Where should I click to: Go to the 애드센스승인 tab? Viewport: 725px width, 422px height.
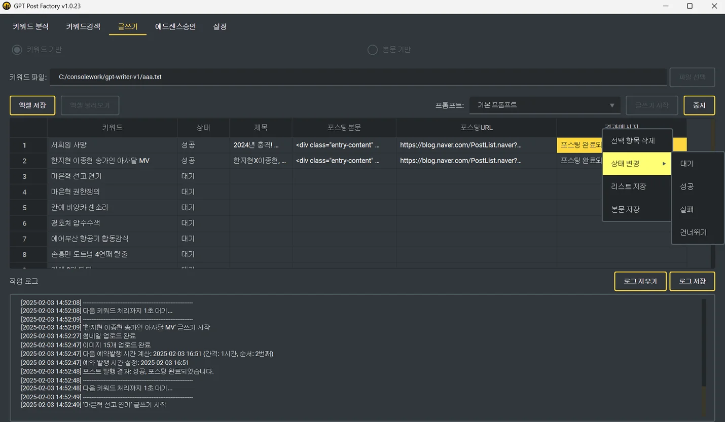coord(175,26)
